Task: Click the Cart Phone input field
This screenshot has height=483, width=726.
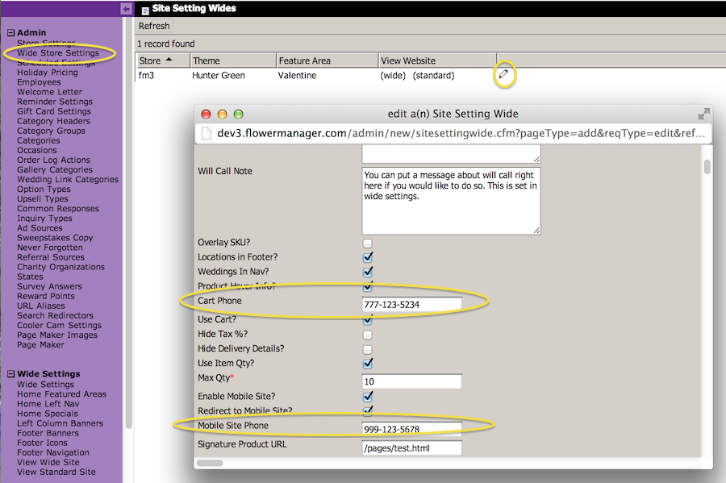Action: coord(411,305)
